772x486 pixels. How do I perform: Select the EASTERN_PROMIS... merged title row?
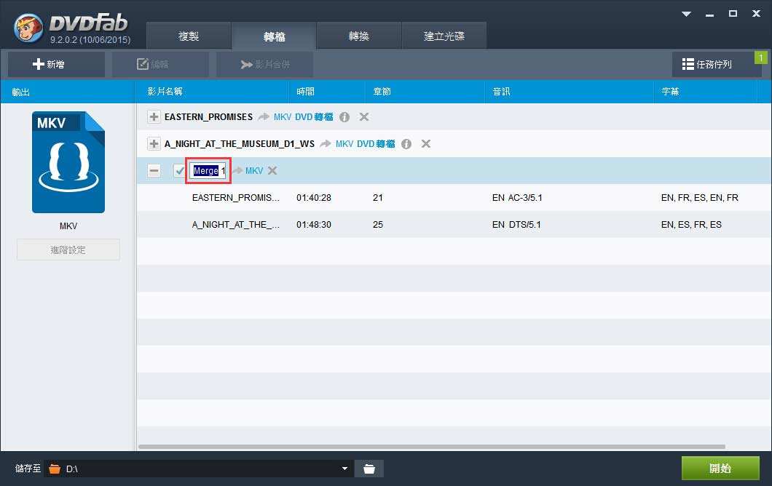pos(454,198)
